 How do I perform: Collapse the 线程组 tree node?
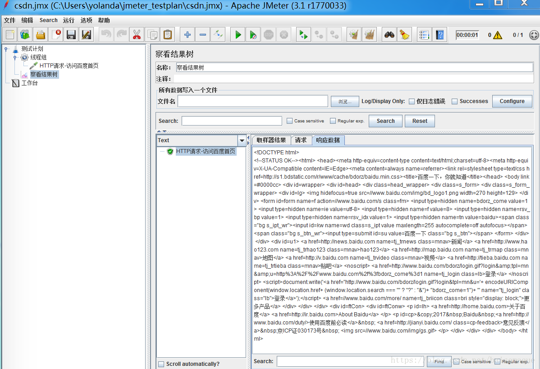(15, 58)
